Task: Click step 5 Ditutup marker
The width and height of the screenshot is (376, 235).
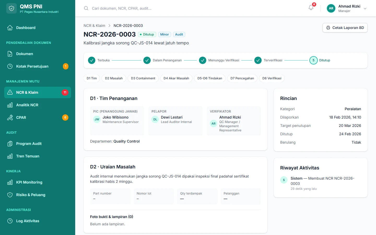Action: 314,60
